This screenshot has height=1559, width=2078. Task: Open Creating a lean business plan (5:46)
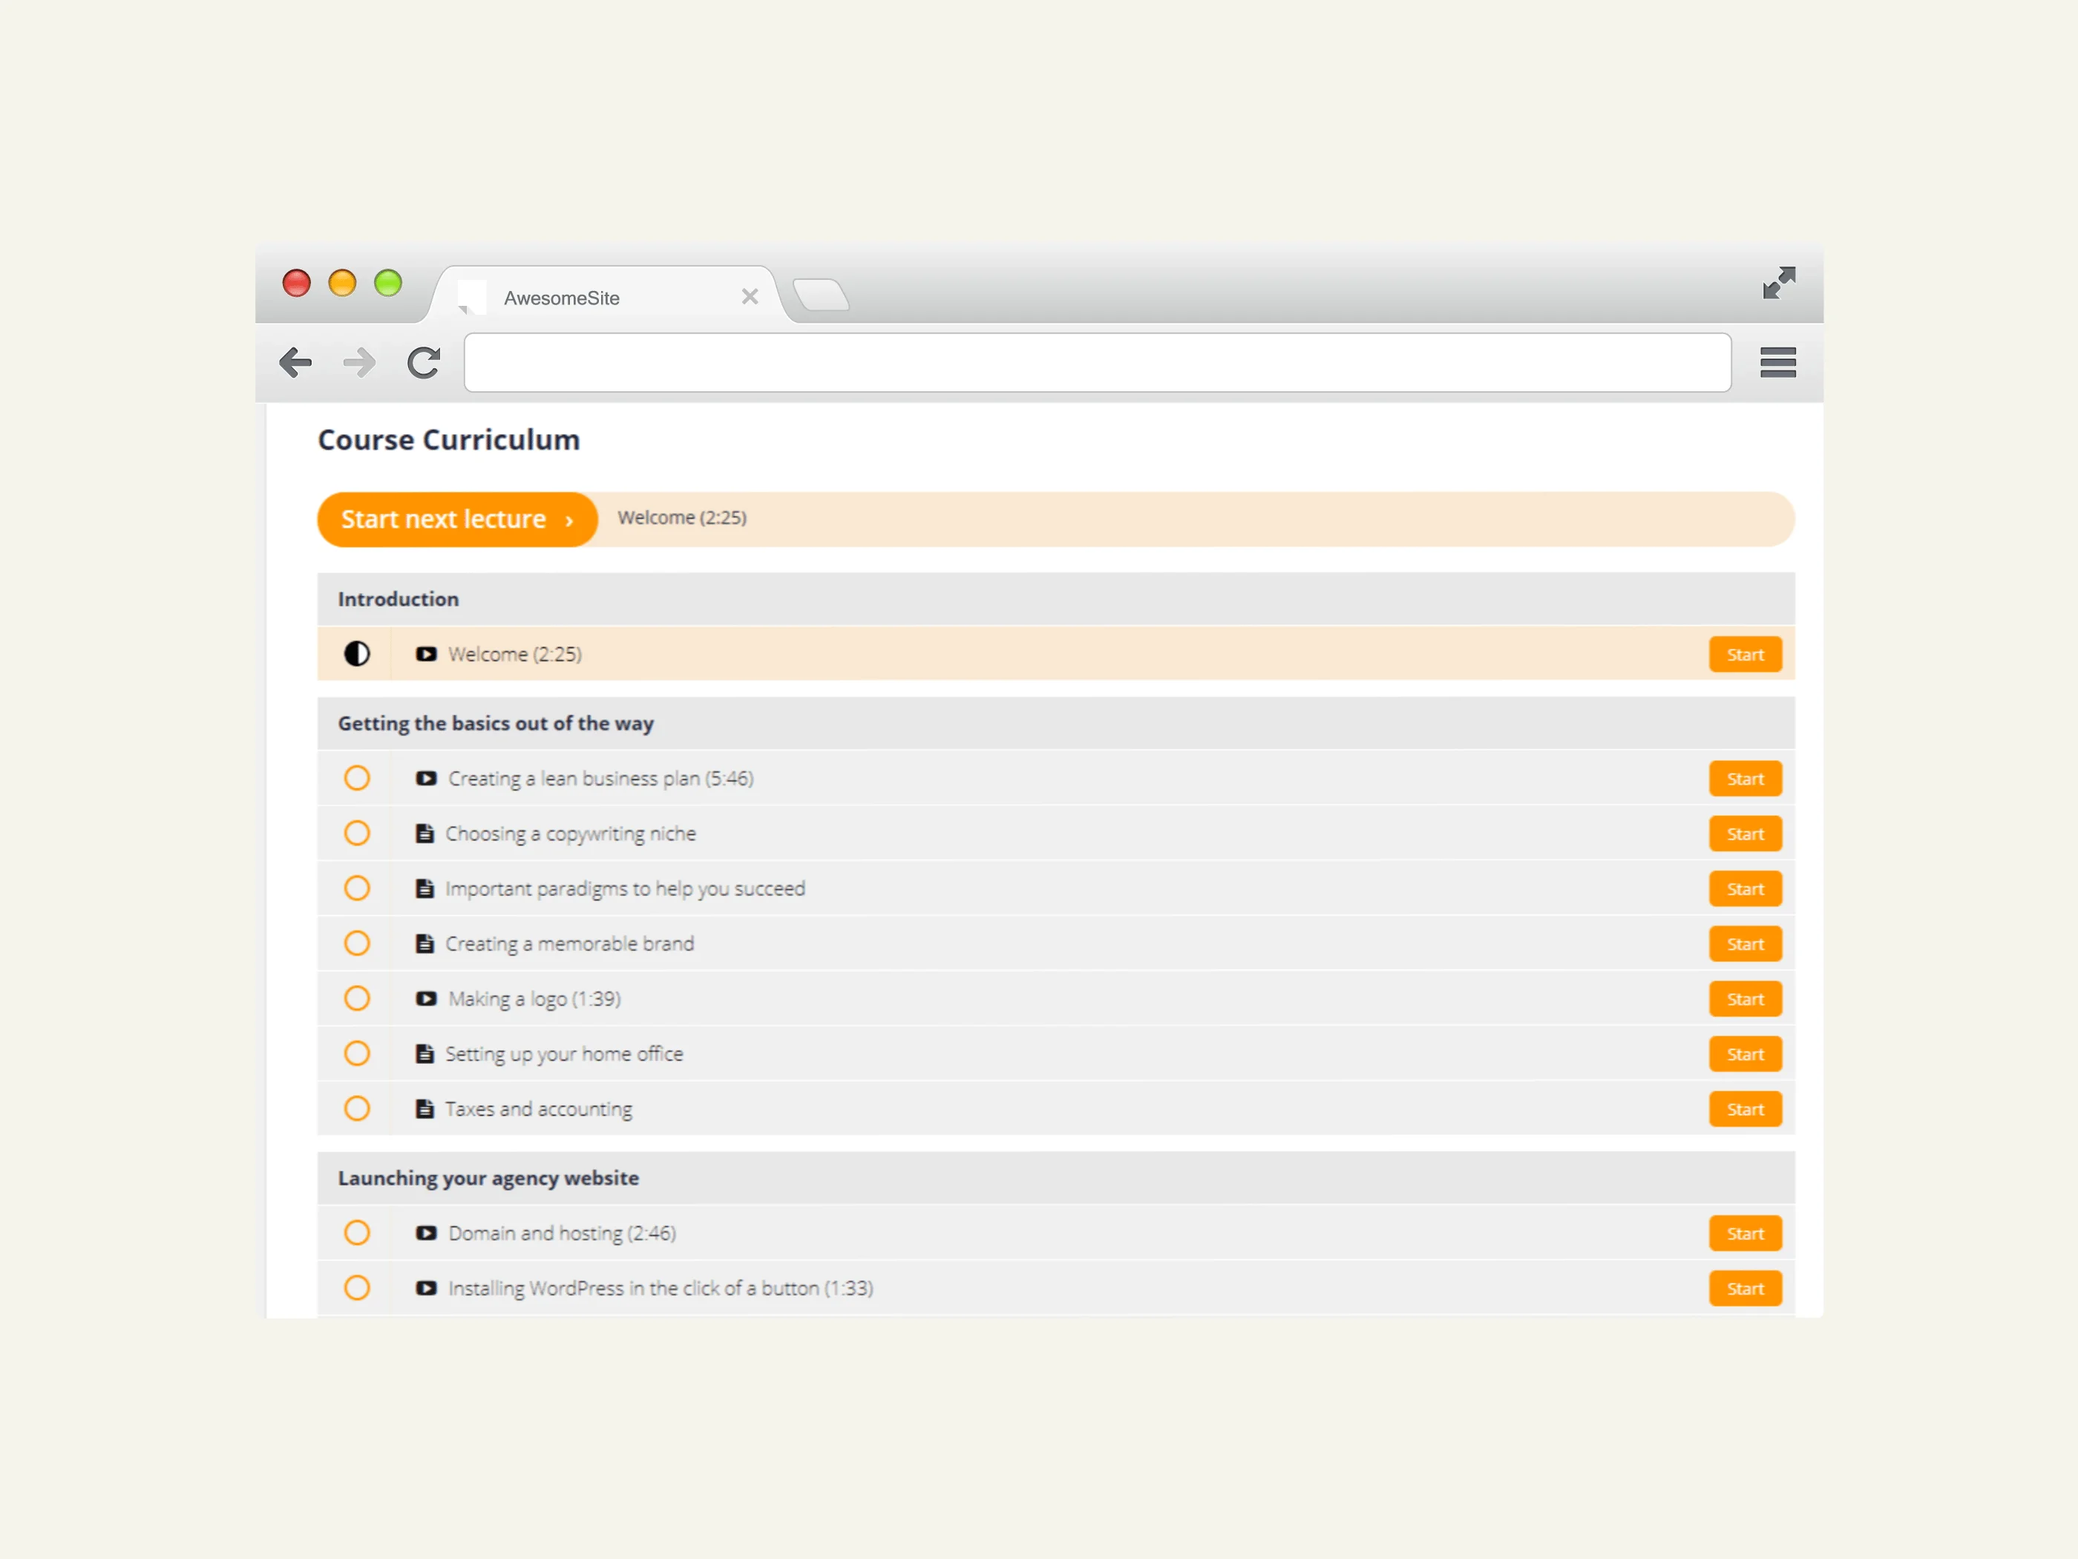point(601,778)
